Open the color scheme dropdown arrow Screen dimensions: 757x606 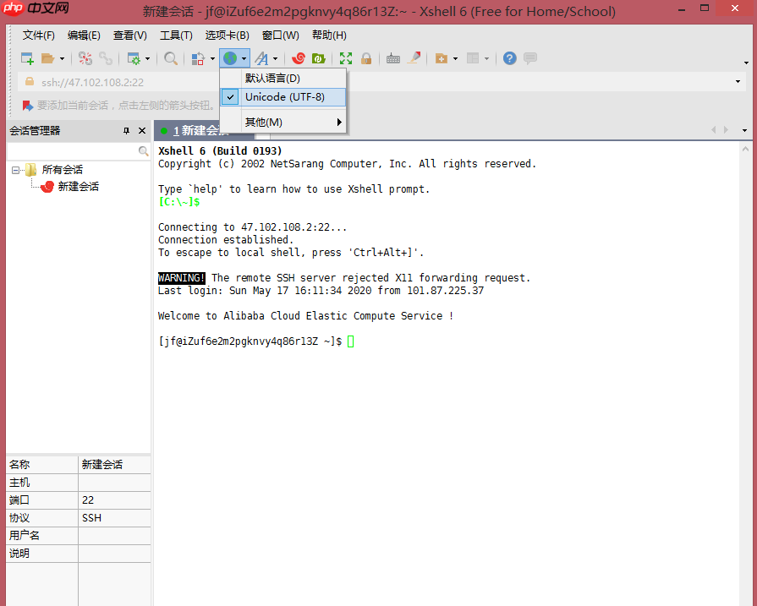(x=212, y=59)
